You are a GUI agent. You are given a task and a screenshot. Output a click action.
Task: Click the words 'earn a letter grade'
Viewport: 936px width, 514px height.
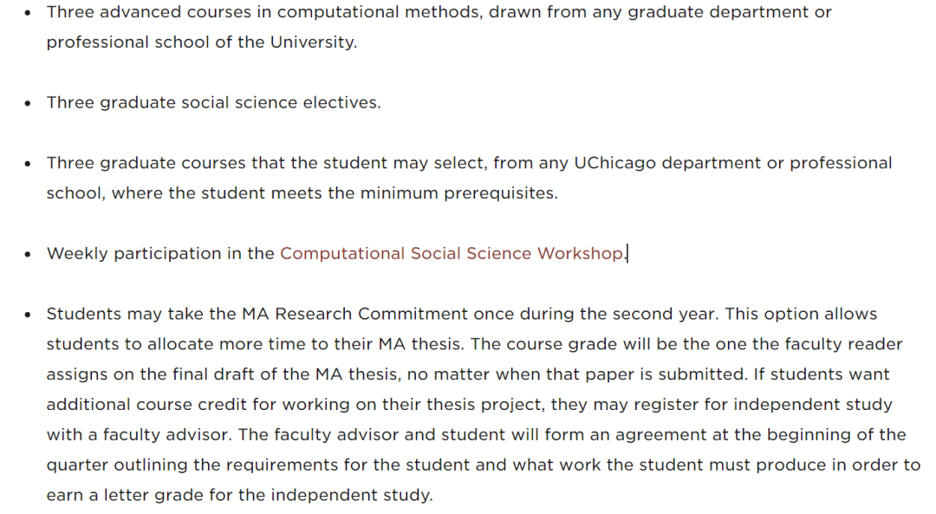pos(113,496)
